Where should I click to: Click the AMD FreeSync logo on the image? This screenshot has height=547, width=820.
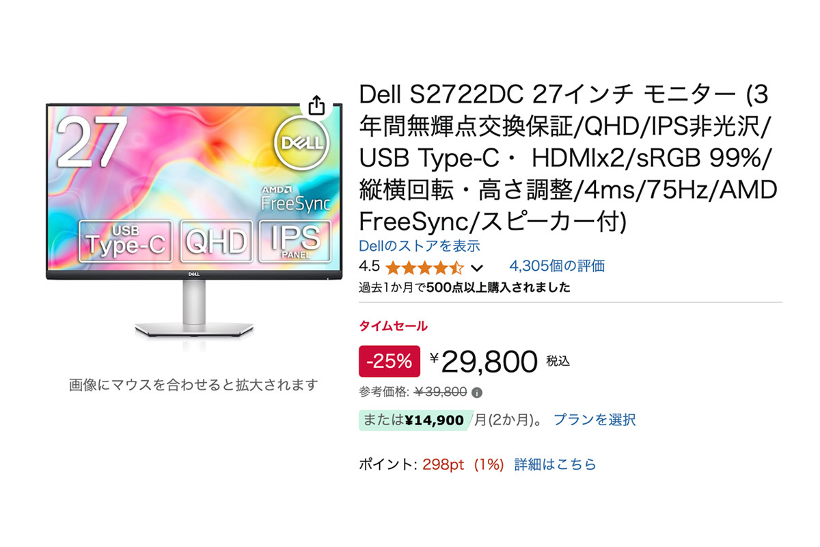coord(296,197)
